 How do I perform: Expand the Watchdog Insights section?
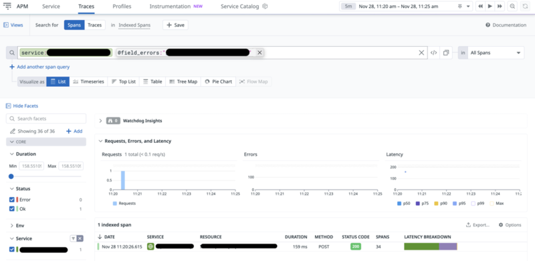101,121
